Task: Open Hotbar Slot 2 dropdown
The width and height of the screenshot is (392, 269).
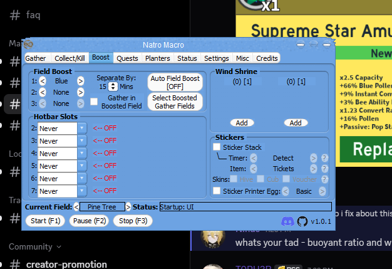Action: 82,129
